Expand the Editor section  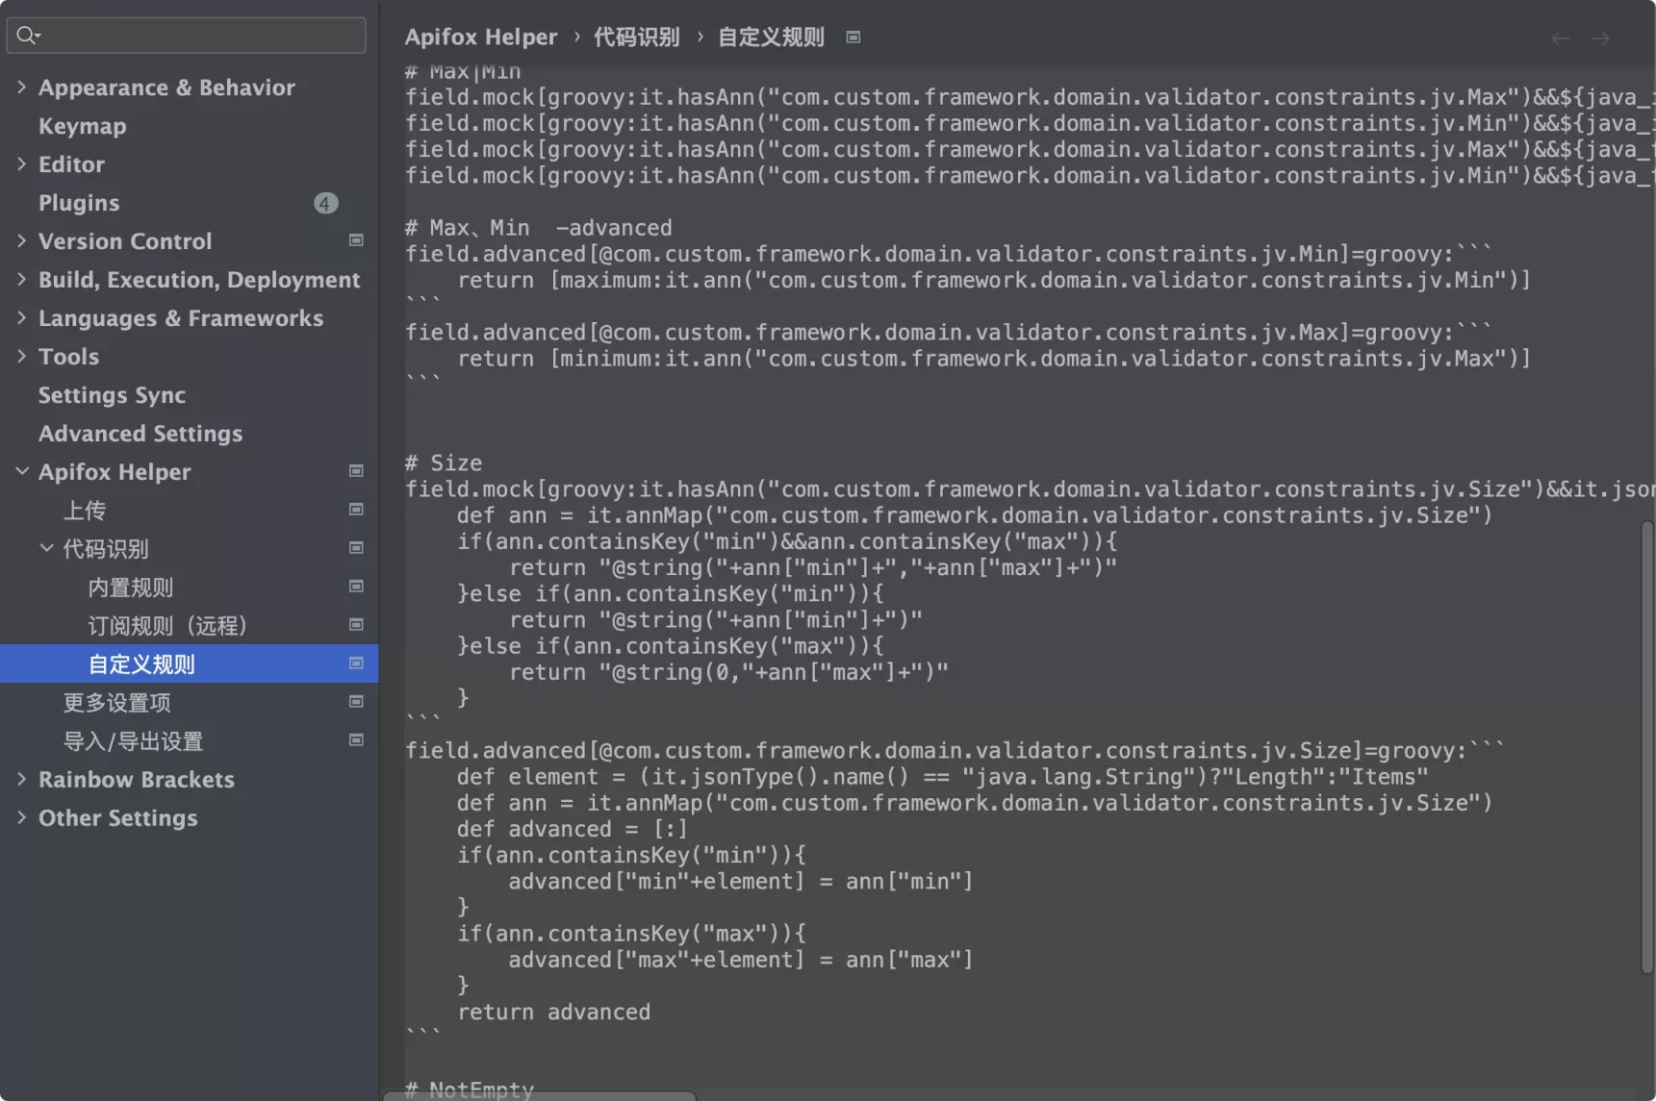[21, 163]
